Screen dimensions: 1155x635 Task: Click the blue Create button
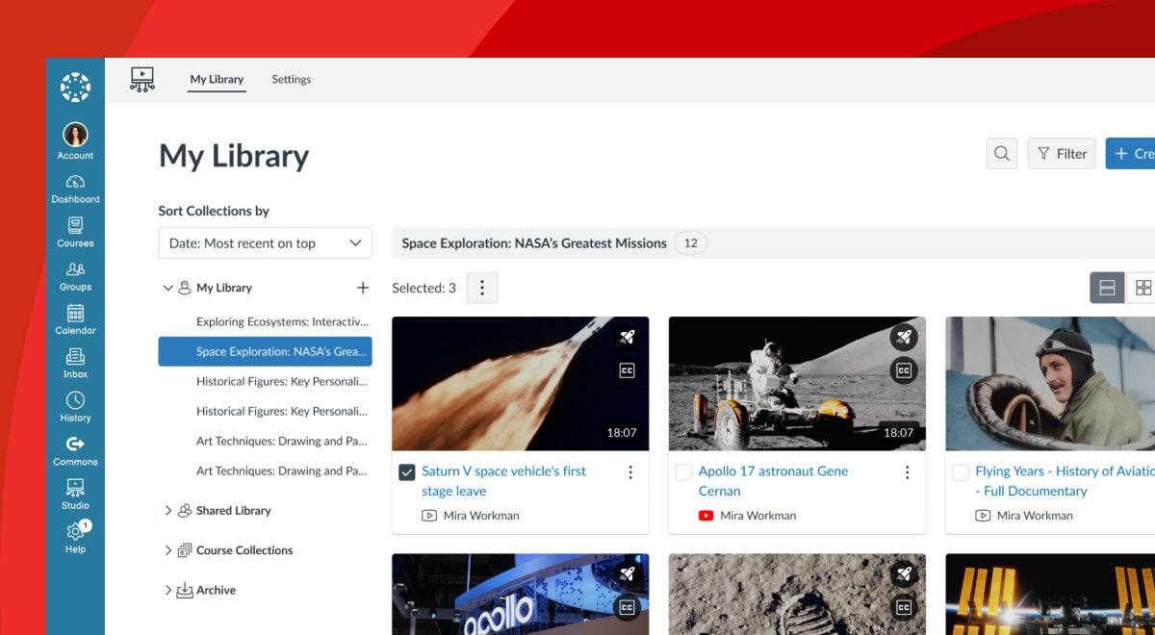pos(1130,153)
